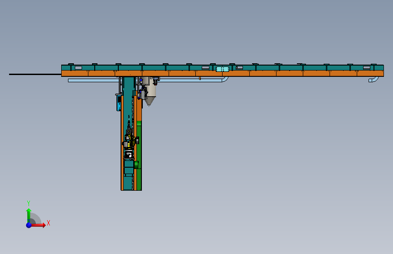Click the red X axis arrow on triad
393x254 pixels.
coord(39,225)
